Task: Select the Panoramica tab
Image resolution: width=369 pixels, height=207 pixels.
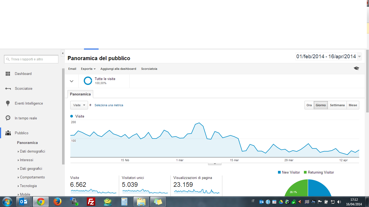Action: tap(80, 94)
